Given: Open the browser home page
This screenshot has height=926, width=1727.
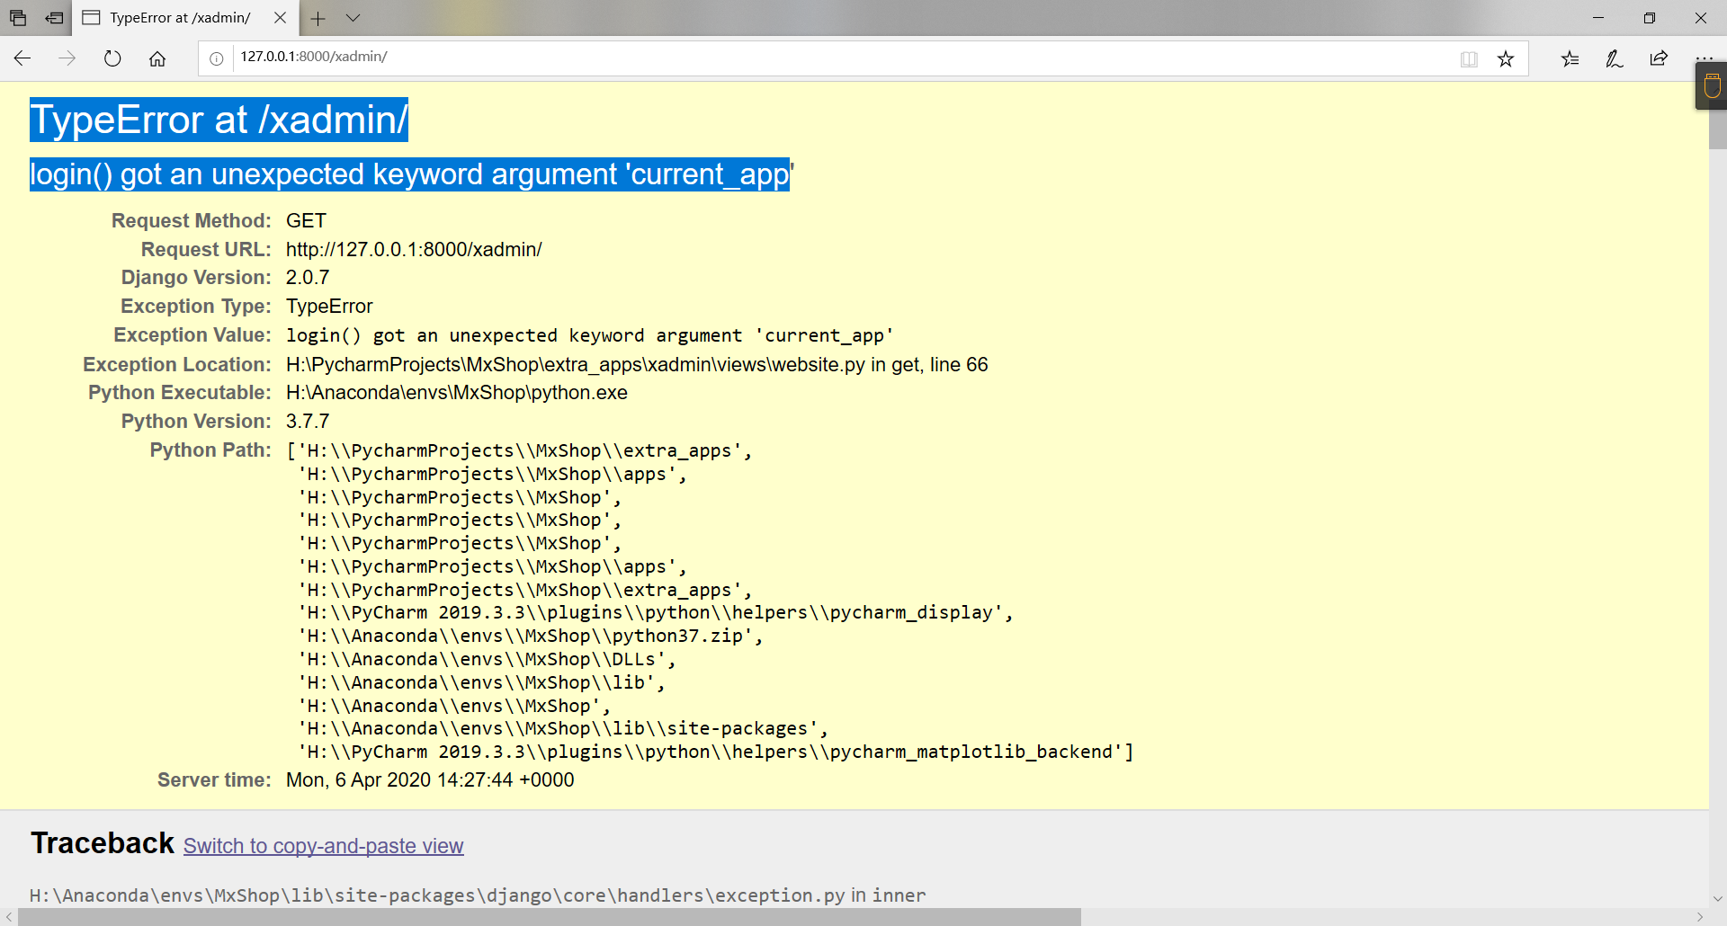Looking at the screenshot, I should 157,58.
